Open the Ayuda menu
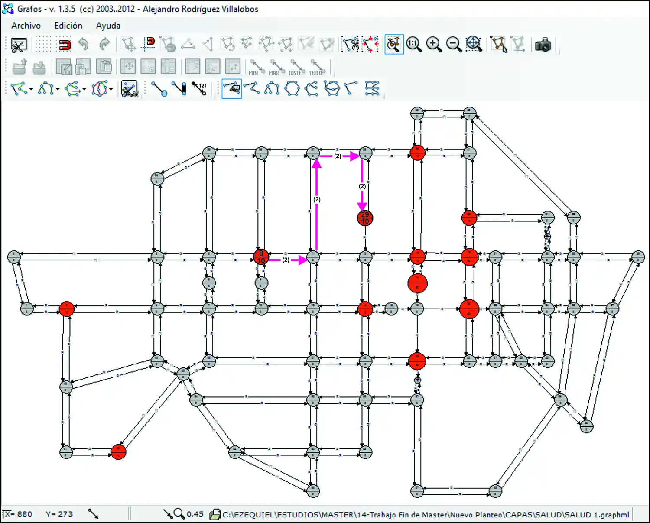Viewport: 650px width, 523px height. pyautogui.click(x=108, y=26)
